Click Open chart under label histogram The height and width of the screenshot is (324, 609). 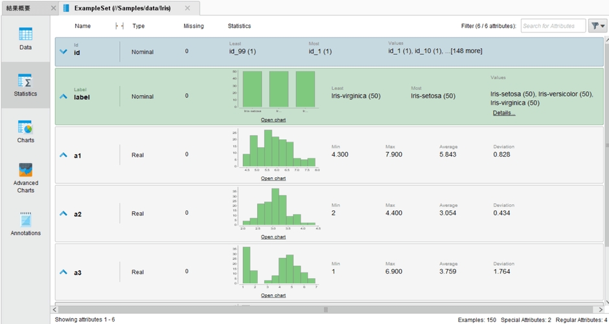273,120
